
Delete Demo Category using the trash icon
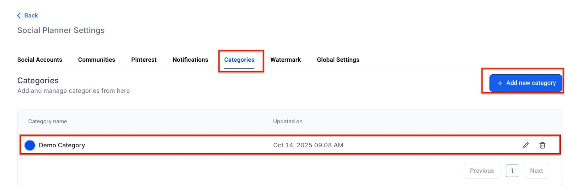coord(542,145)
